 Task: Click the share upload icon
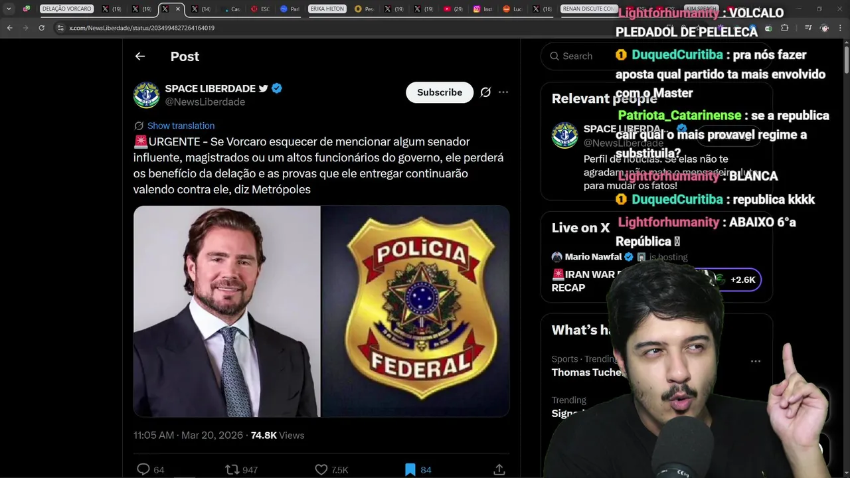[499, 469]
